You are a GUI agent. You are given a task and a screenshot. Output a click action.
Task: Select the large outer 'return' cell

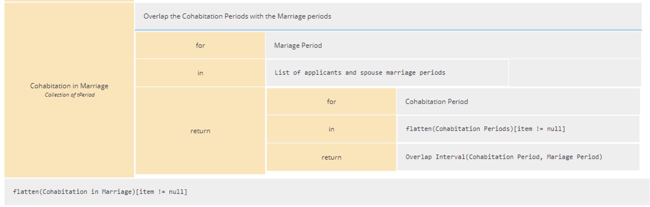coord(200,131)
